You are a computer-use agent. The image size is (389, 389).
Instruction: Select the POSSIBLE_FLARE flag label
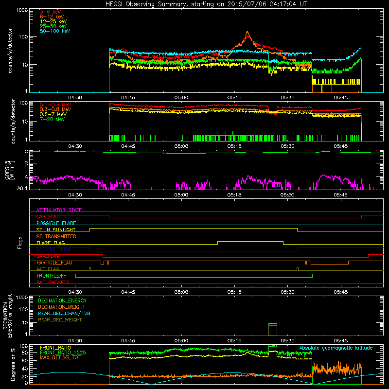point(56,223)
